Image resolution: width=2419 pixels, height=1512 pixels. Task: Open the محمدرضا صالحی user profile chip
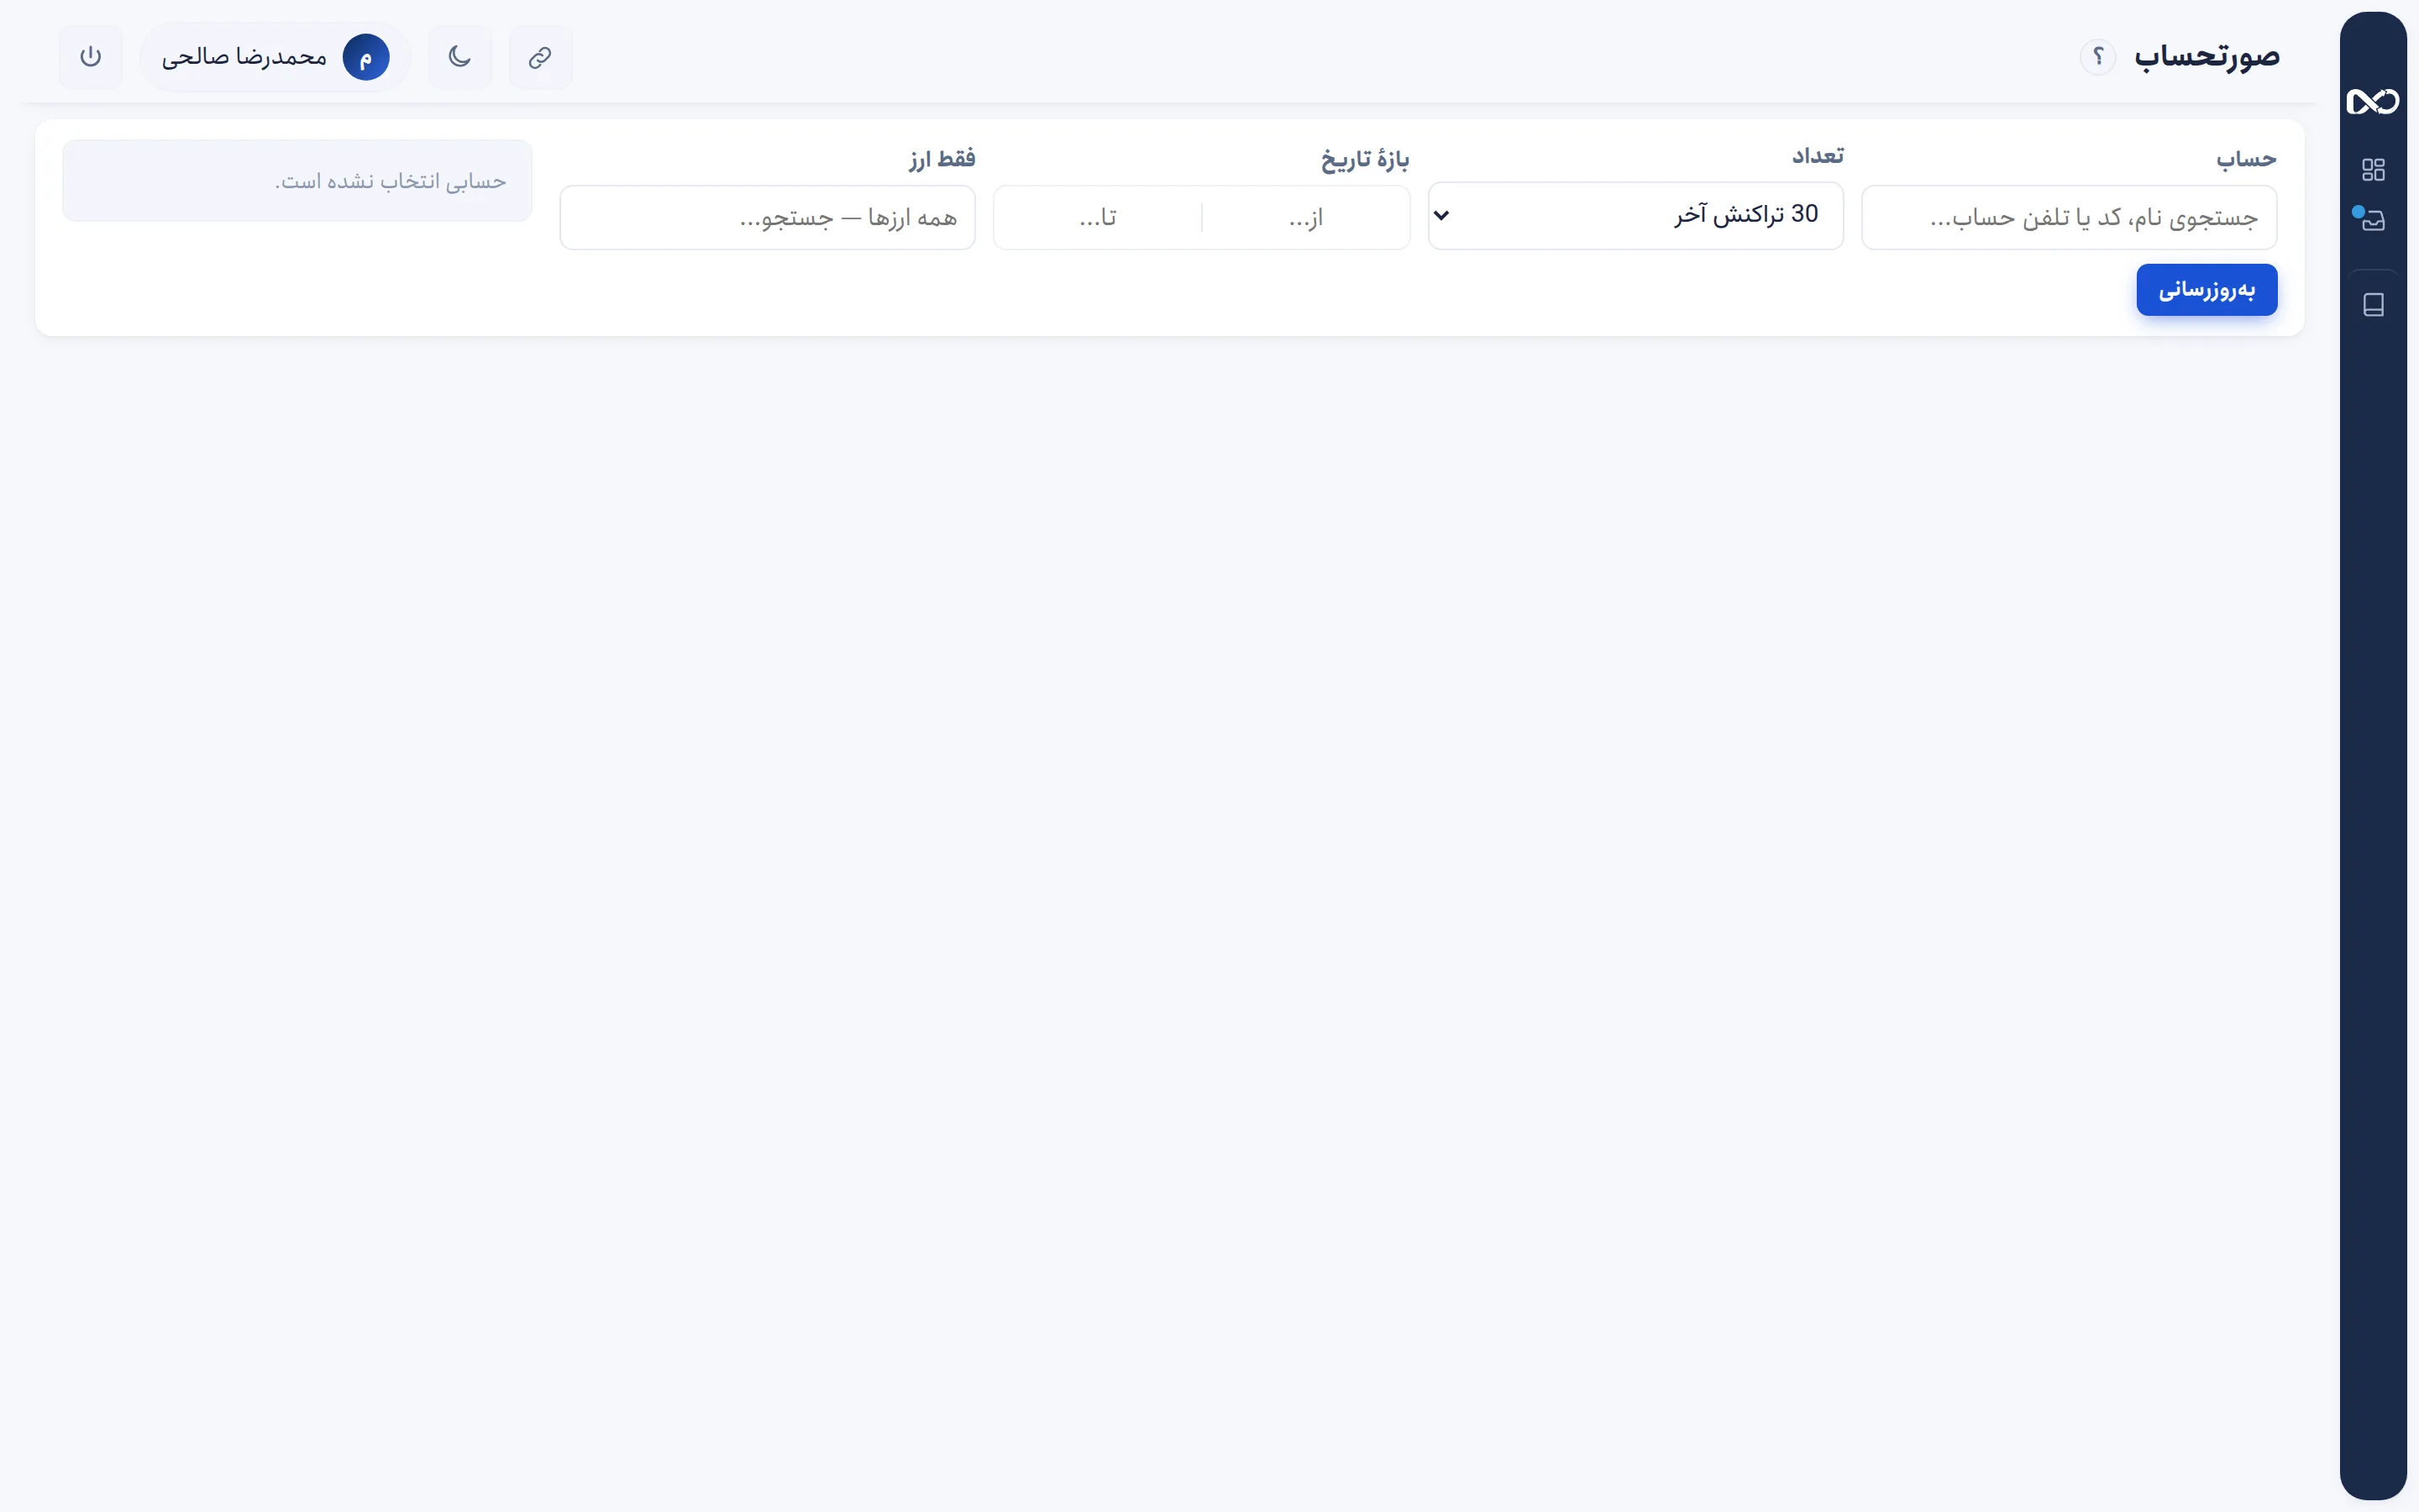275,57
